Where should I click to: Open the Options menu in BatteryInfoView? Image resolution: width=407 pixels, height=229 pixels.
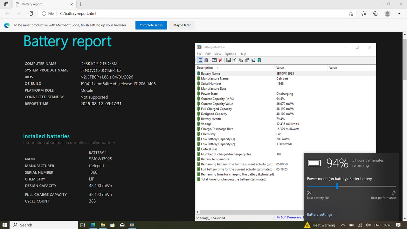click(230, 54)
